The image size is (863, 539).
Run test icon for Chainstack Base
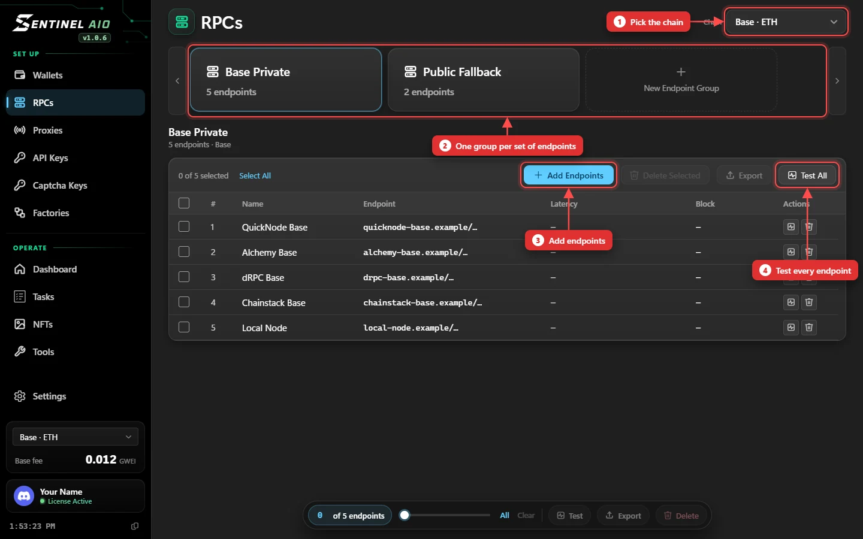(791, 302)
